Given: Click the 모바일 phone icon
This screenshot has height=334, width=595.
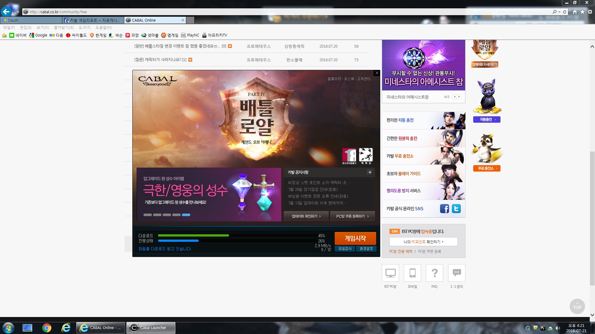Looking at the screenshot, I should click(x=412, y=273).
